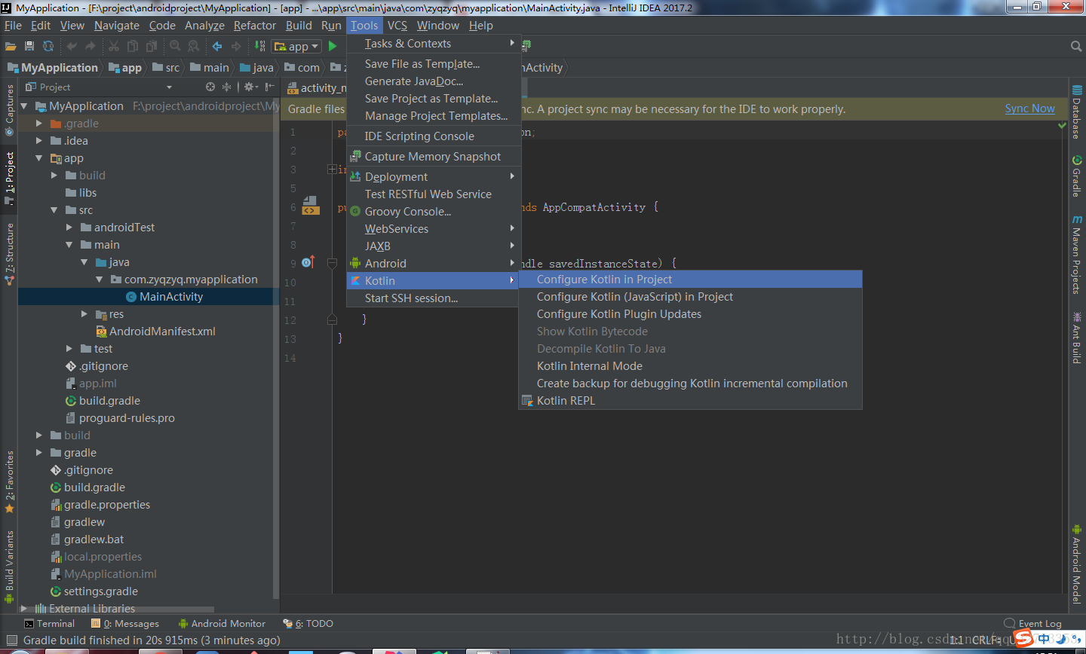Open the Event Log
This screenshot has width=1086, height=654.
(1033, 624)
